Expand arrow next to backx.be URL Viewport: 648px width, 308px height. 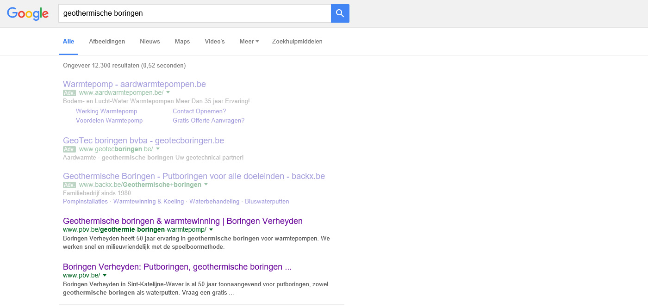tap(206, 185)
